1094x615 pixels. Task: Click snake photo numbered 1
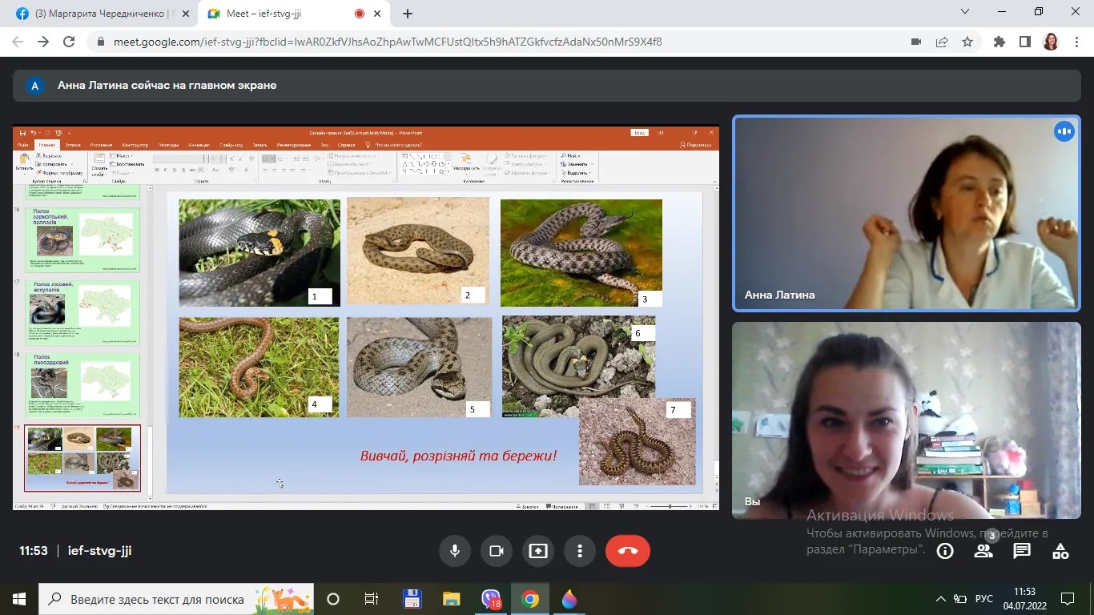point(259,253)
